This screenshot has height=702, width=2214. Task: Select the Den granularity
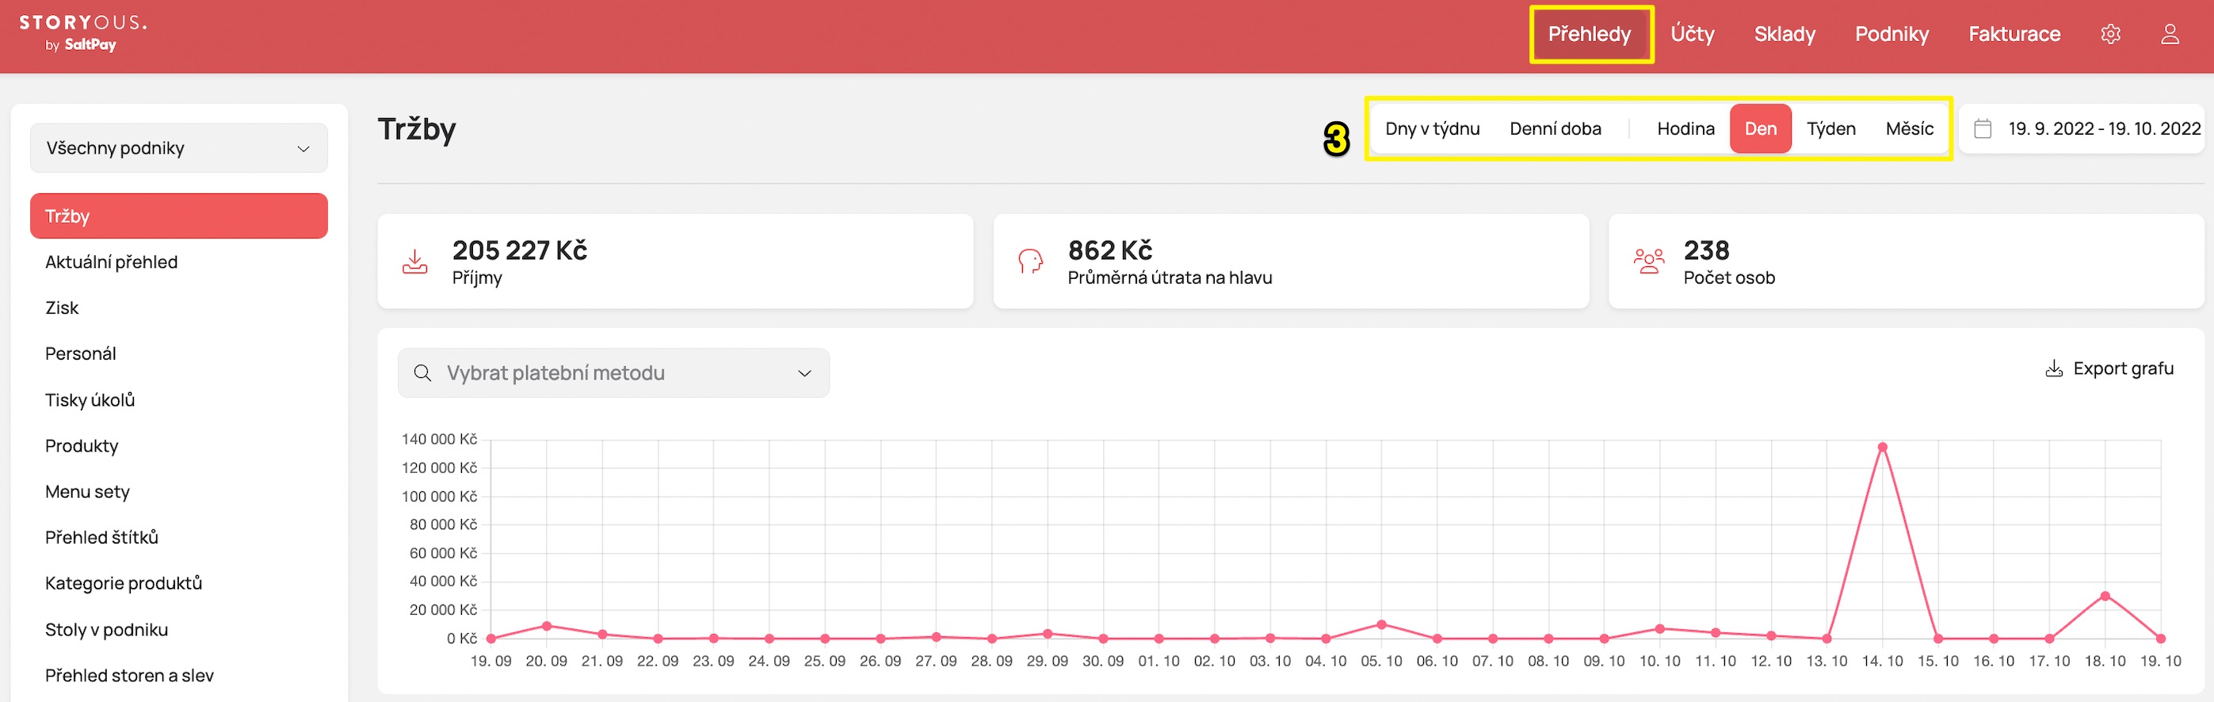[x=1760, y=129]
